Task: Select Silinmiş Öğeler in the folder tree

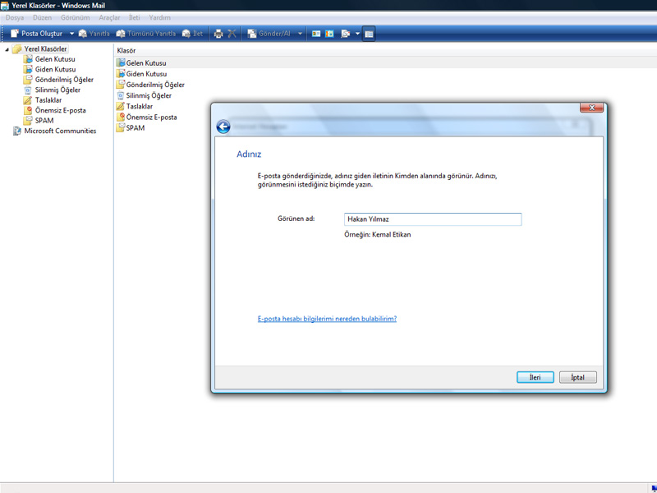Action: (x=52, y=90)
